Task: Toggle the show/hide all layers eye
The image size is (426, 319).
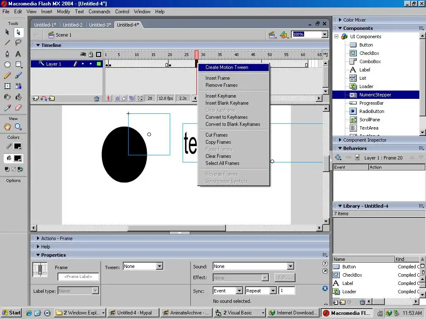Action: 83,54
